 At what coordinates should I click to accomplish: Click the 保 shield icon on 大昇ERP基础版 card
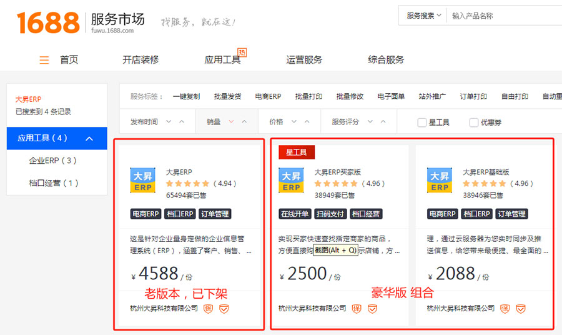pos(505,309)
